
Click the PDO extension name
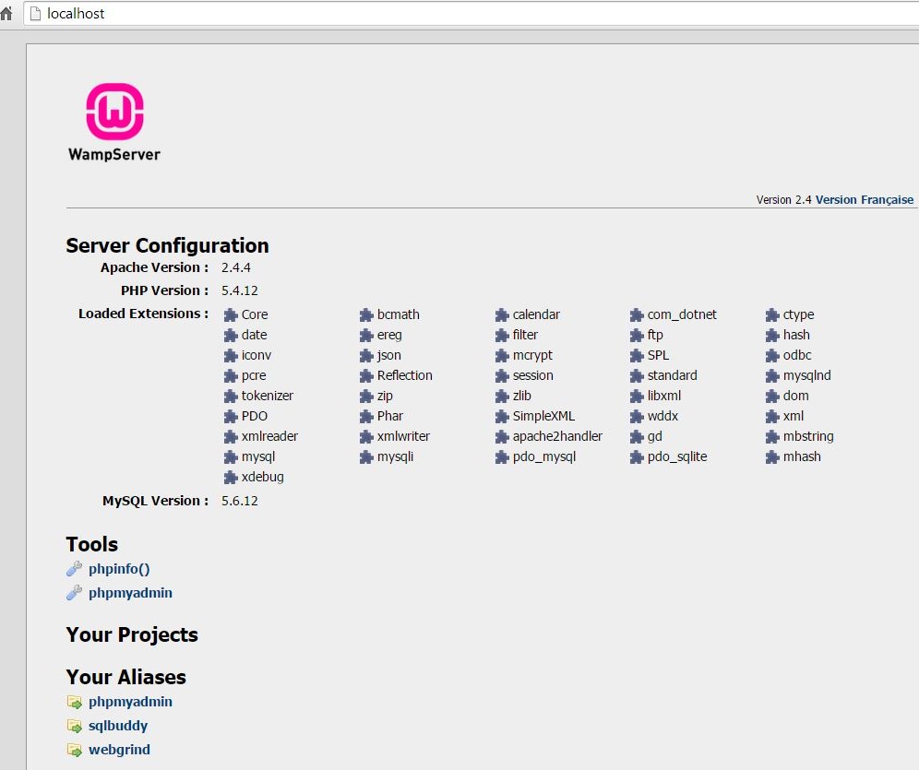click(x=255, y=416)
